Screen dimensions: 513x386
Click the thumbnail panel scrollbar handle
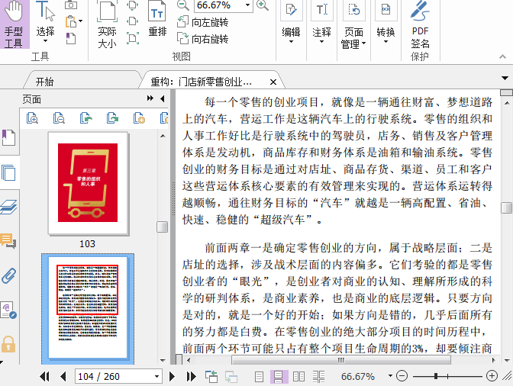[163, 227]
